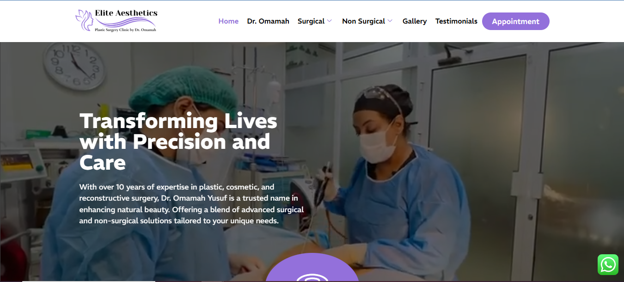This screenshot has height=282, width=624.
Task: Click the logo tagline 'Plastic Surgery Clinic by Dr. Omamah'
Action: tap(125, 30)
